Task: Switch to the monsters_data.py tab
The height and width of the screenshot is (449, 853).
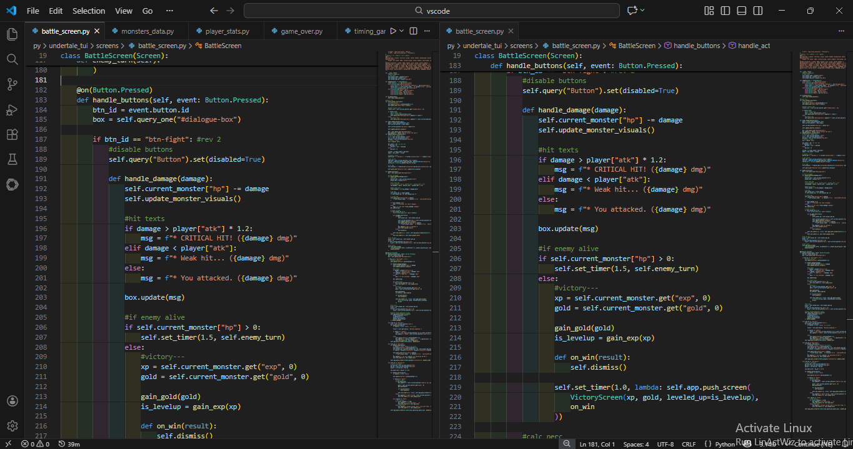Action: click(x=147, y=31)
